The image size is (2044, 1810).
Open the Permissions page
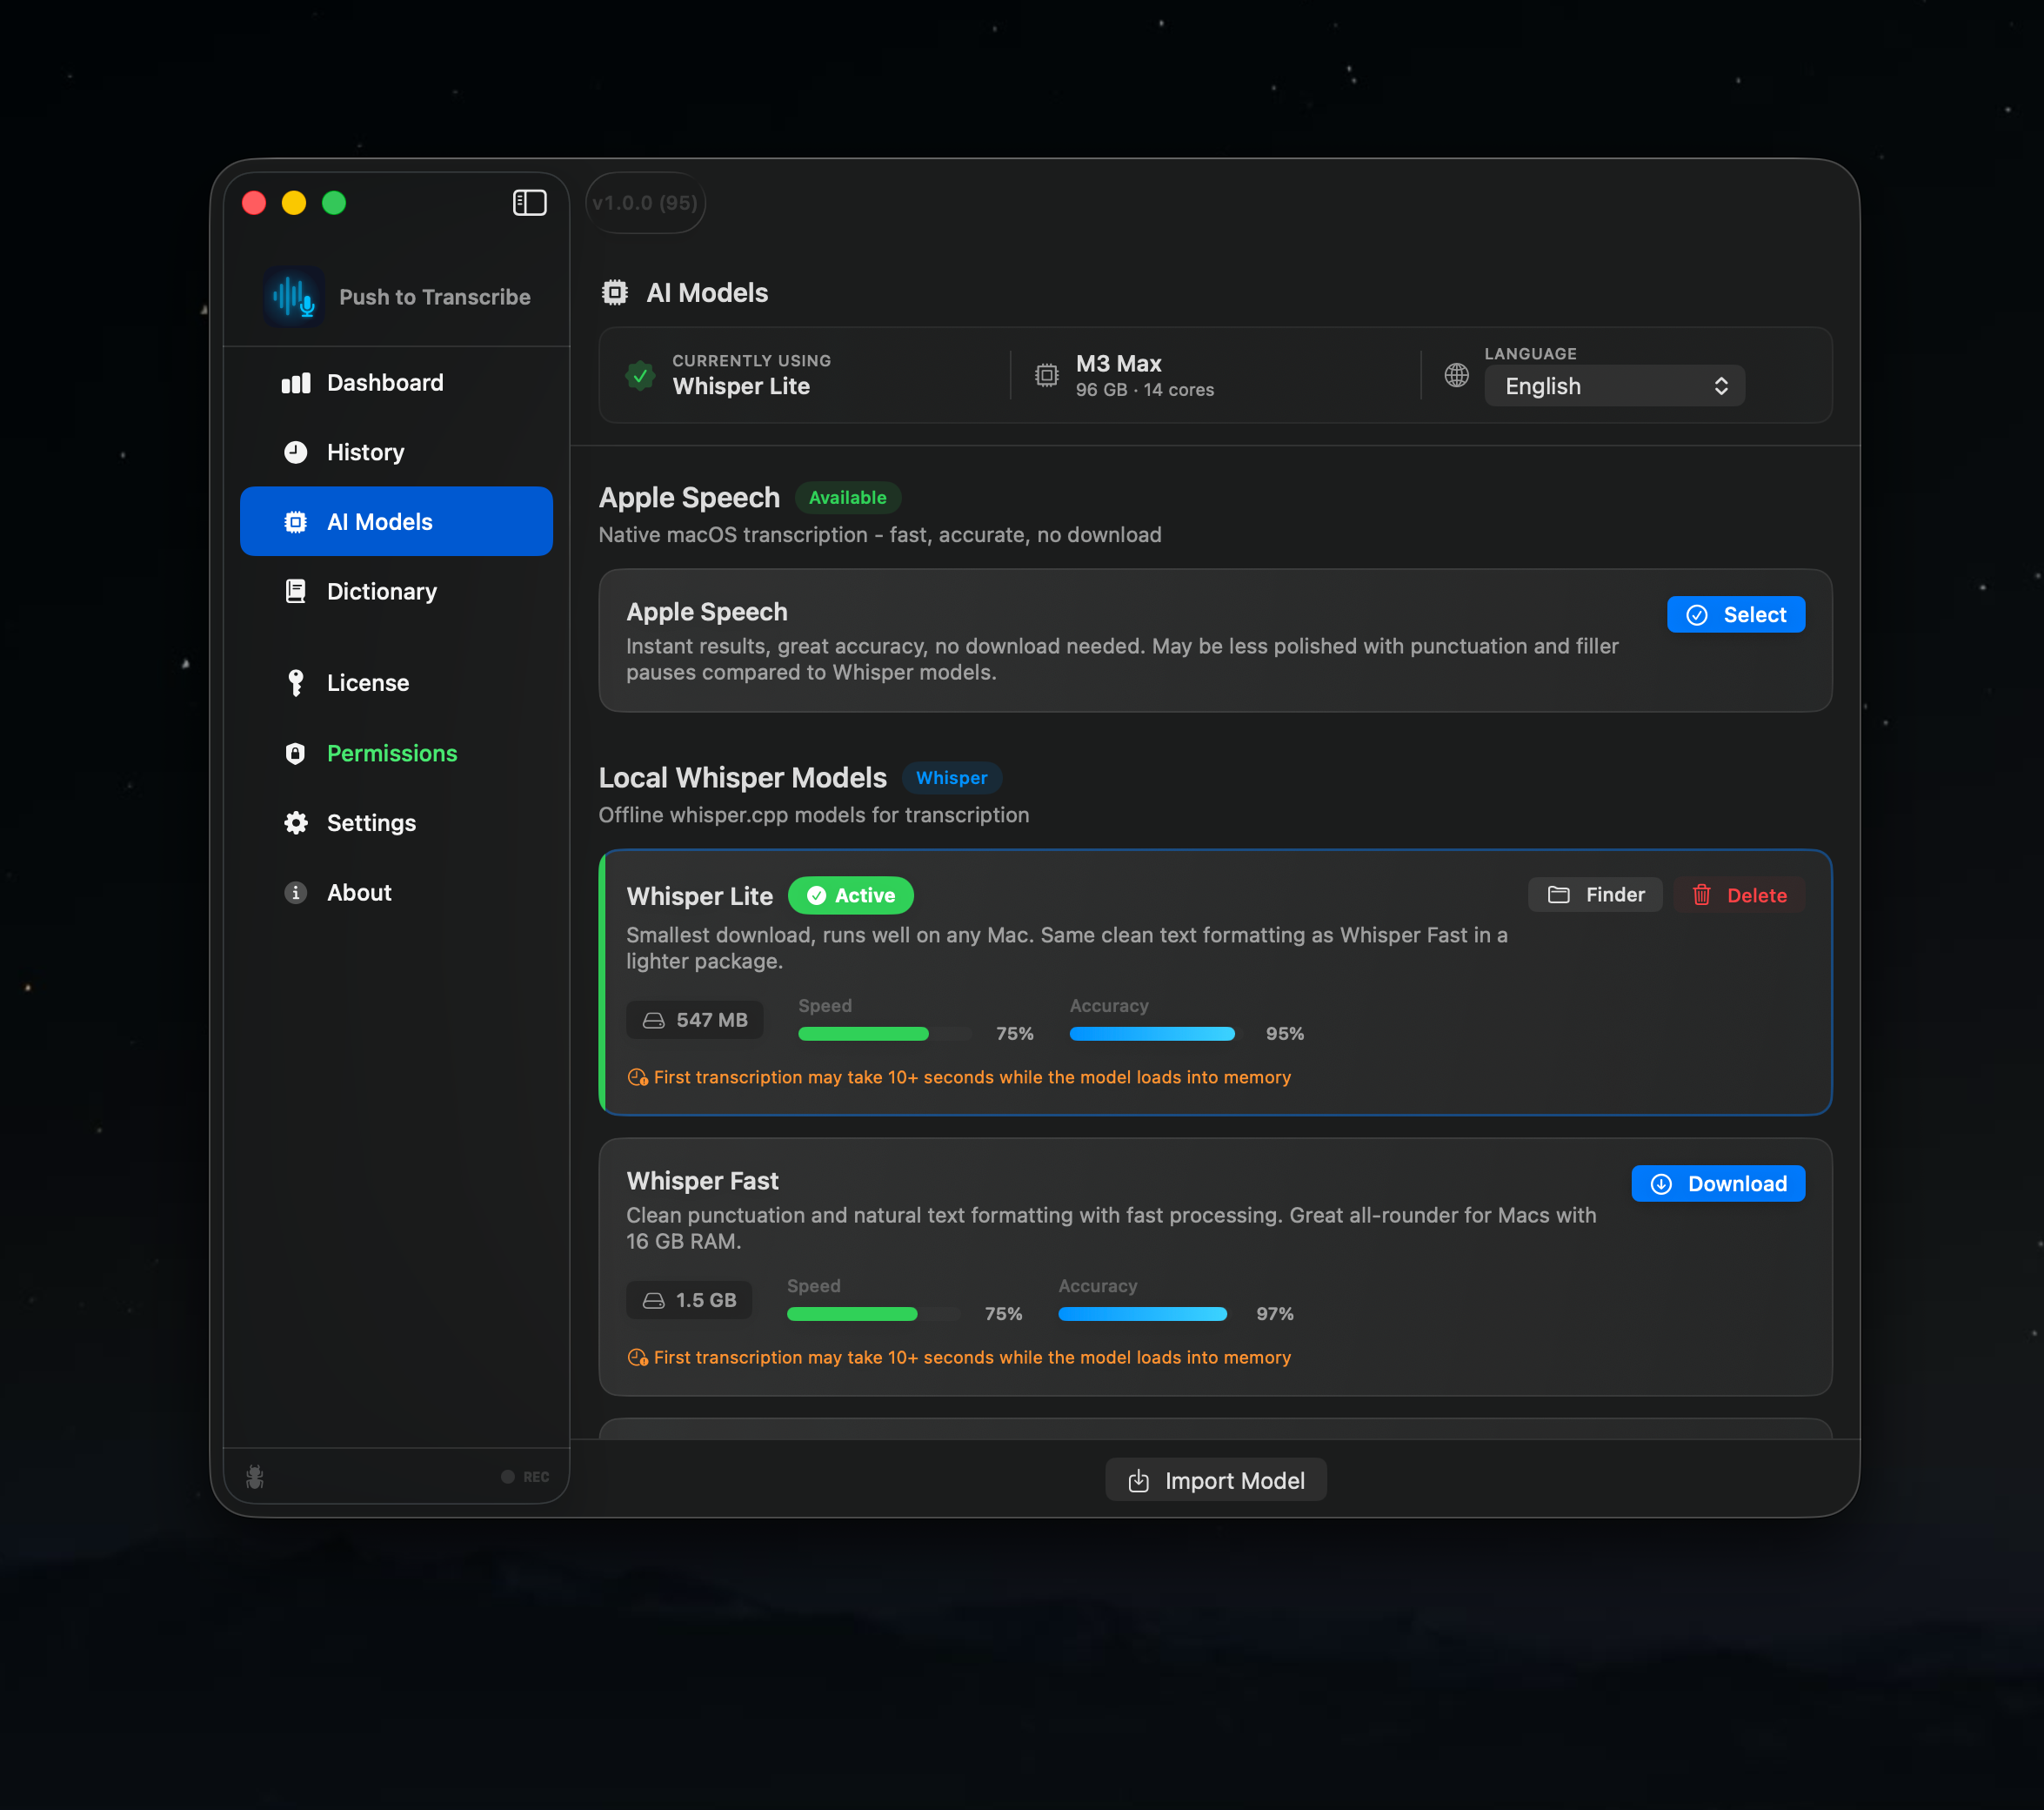(391, 754)
